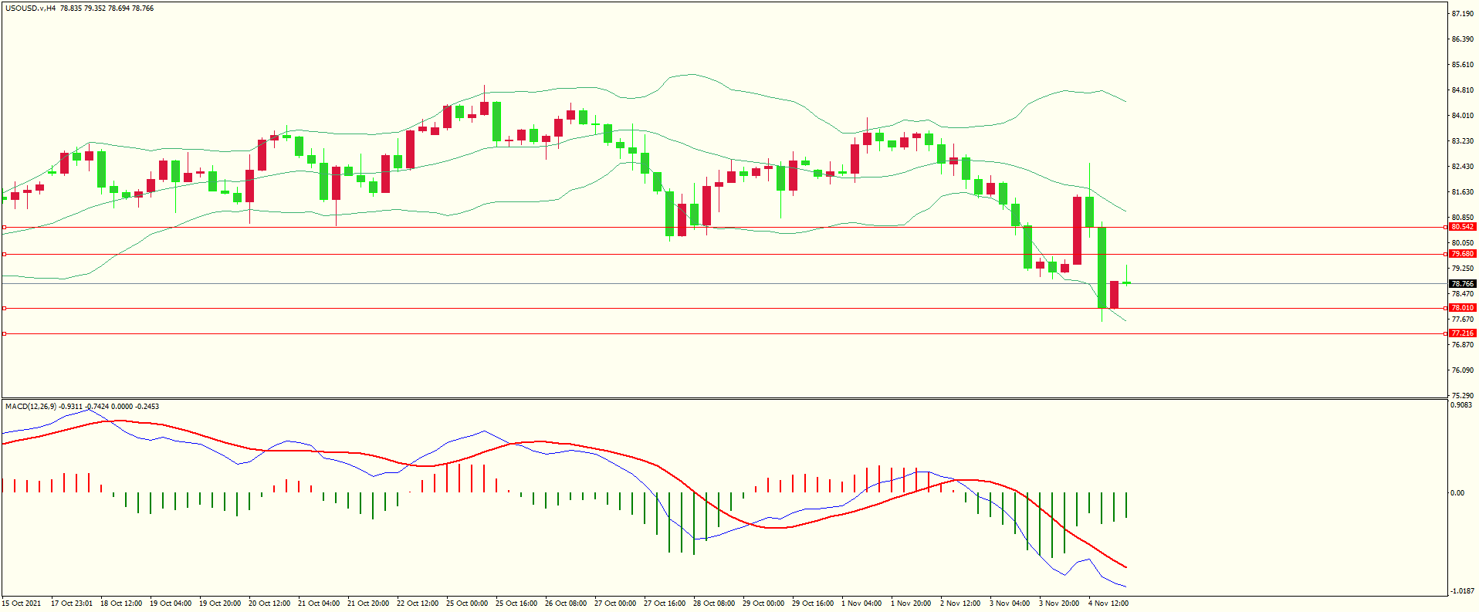Click the current price tag 78.766
The height and width of the screenshot is (612, 1479).
(x=1463, y=284)
